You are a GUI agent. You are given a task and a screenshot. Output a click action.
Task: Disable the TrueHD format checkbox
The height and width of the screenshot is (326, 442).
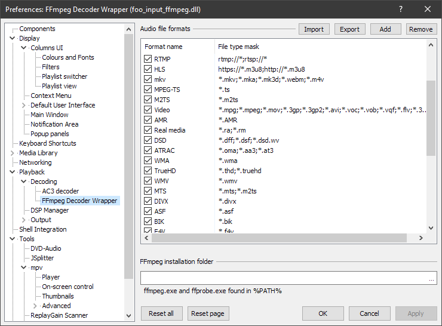(148, 171)
